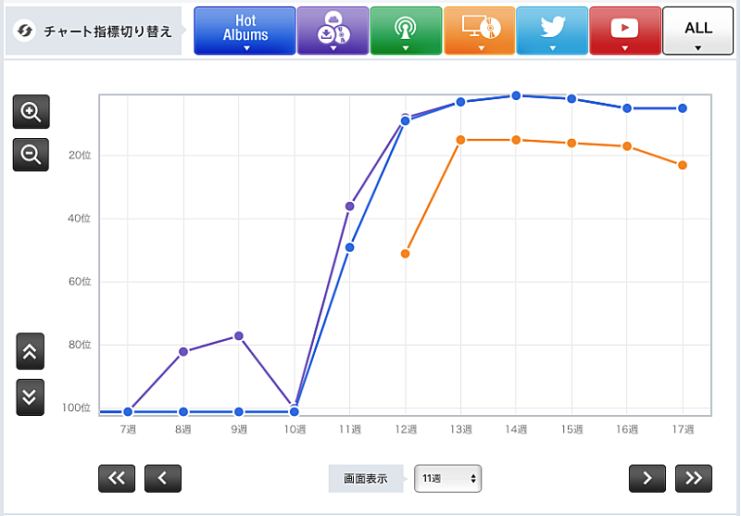Zoom out with the magnifier minus button
Screen dimensions: 741x516
(31, 155)
